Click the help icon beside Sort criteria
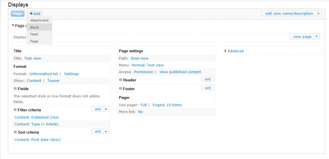The image size is (329, 159). pyautogui.click(x=15, y=132)
